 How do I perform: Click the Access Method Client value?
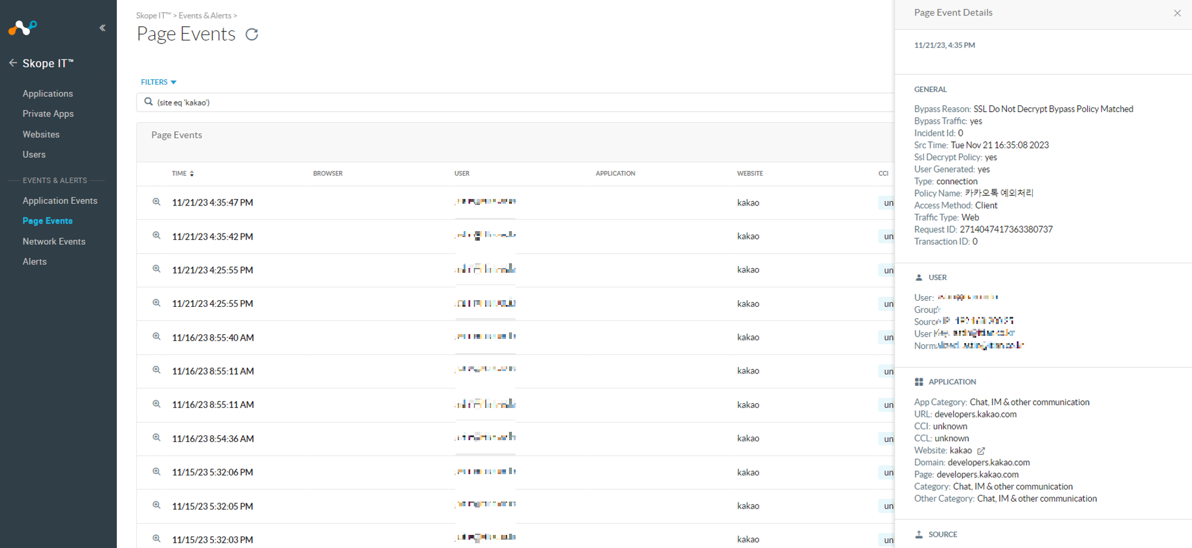pyautogui.click(x=986, y=205)
